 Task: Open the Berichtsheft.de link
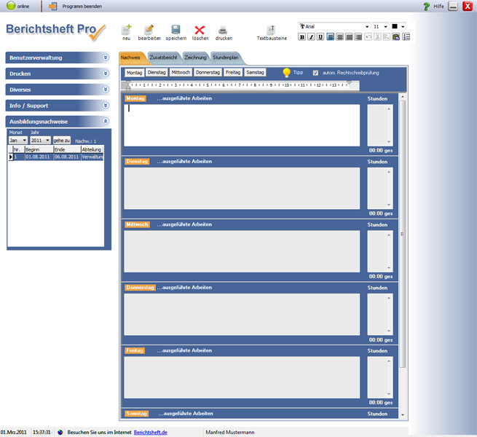click(x=151, y=433)
